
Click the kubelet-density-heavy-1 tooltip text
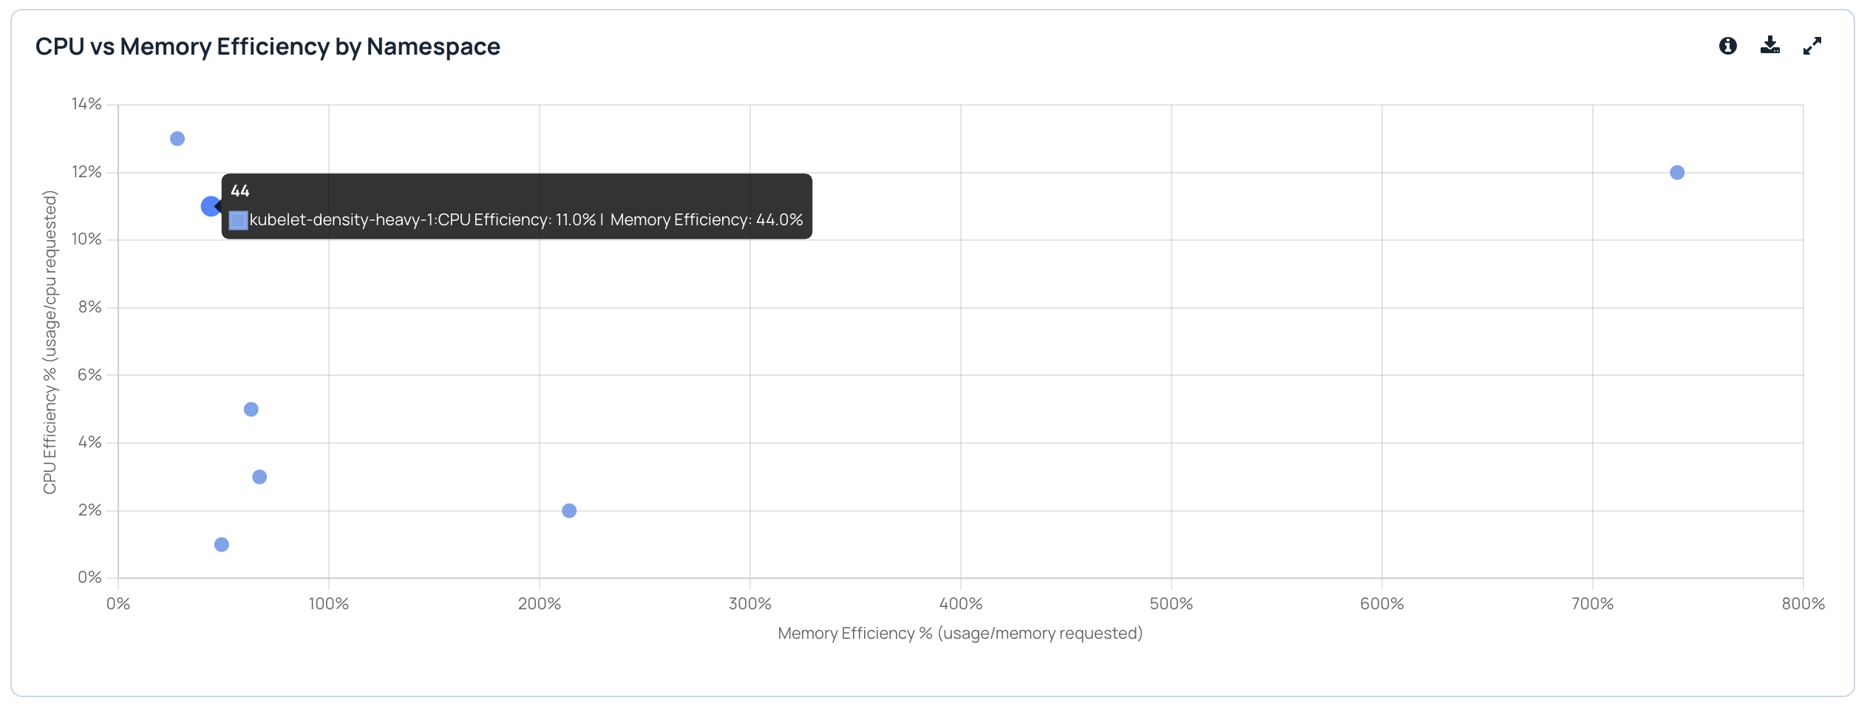coord(526,220)
